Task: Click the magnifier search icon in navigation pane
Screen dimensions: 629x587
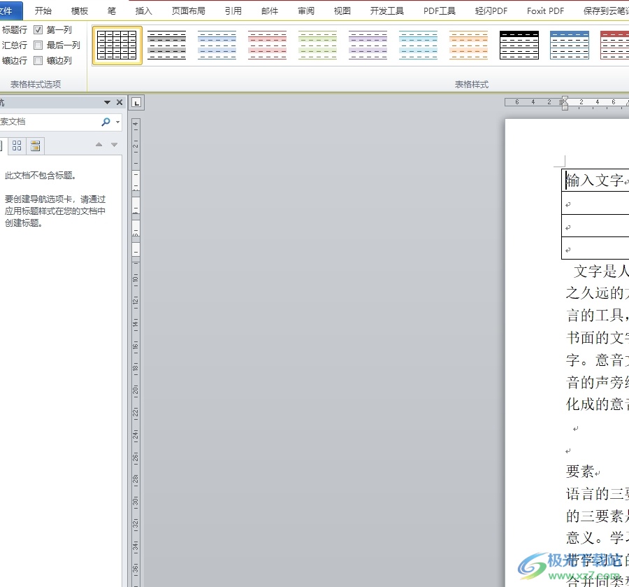Action: coord(106,122)
